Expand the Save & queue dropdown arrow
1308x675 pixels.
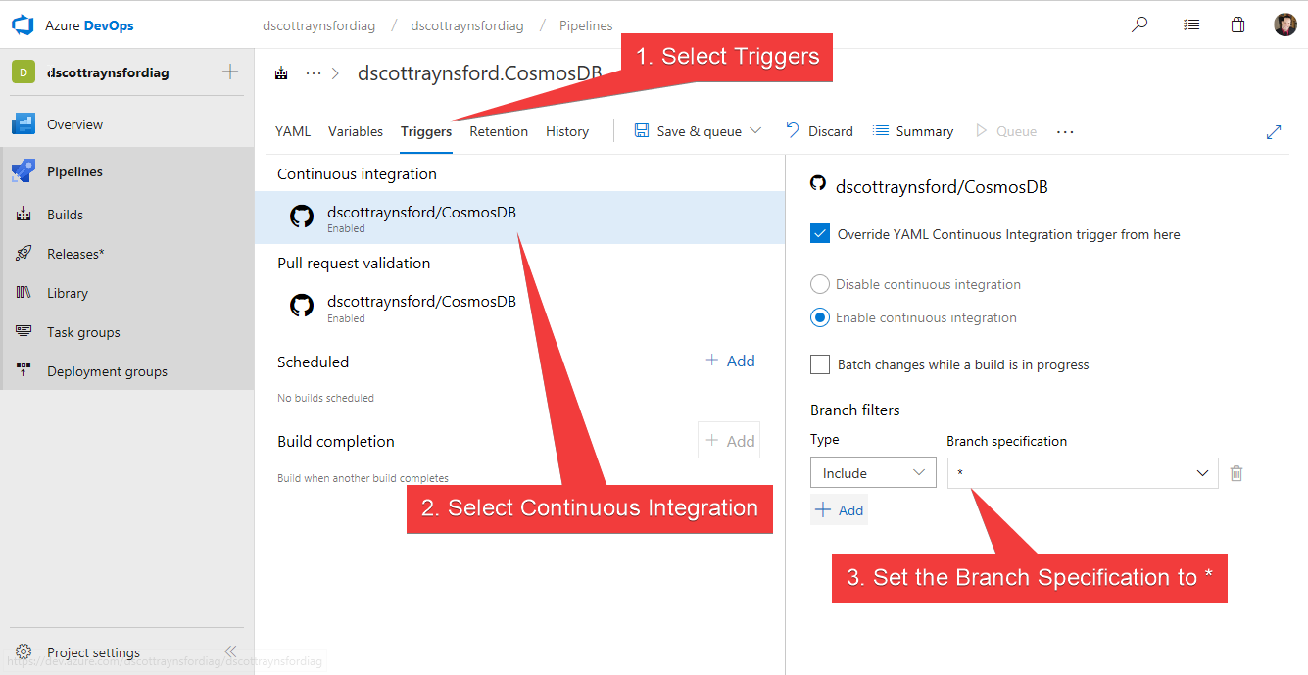(755, 131)
